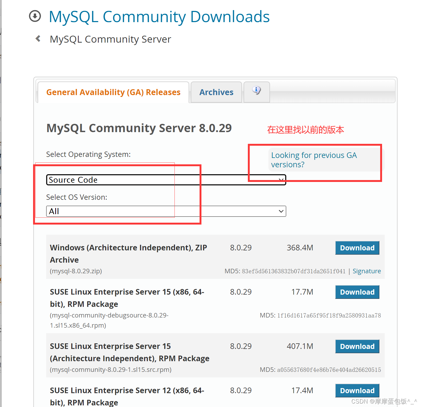The height and width of the screenshot is (407, 421).
Task: Download SUSE 15 x86 64-bit 17.7M RPM package
Action: point(357,292)
